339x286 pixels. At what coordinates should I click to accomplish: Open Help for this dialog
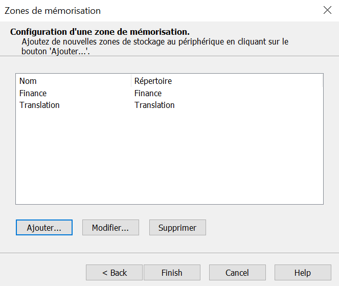click(302, 273)
